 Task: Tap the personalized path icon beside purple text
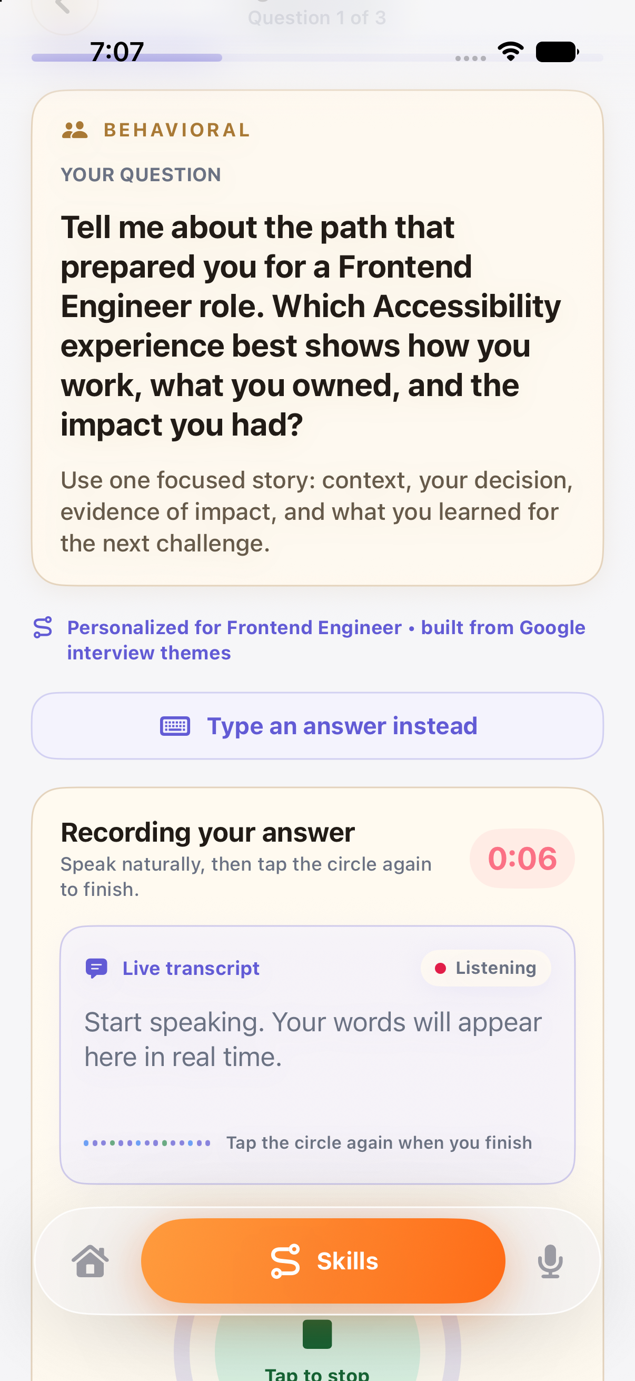click(43, 627)
